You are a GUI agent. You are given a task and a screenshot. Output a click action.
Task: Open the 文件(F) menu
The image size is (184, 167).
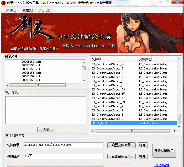pos(11,10)
